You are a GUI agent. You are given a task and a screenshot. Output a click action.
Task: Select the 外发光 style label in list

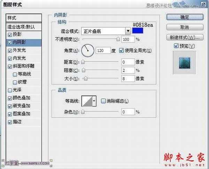[19, 50]
